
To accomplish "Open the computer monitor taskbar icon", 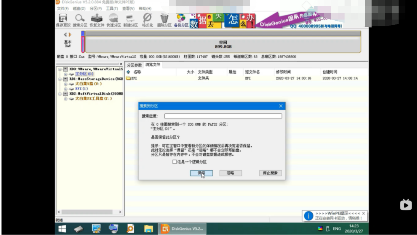I will [96, 229].
